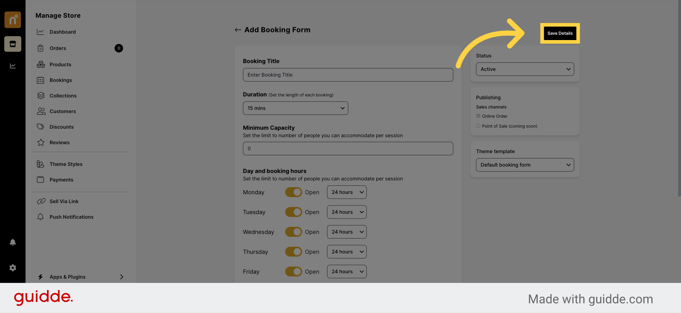
Task: Check the Point of Sale checkbox
Action: click(x=478, y=126)
